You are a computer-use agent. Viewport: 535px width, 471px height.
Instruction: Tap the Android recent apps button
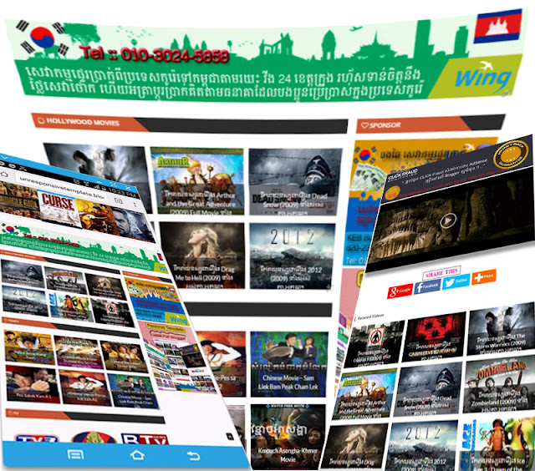75,454
